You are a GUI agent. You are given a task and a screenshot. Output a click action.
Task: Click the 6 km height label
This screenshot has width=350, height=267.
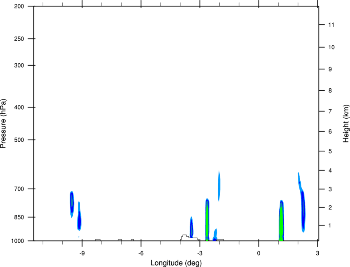(330, 131)
